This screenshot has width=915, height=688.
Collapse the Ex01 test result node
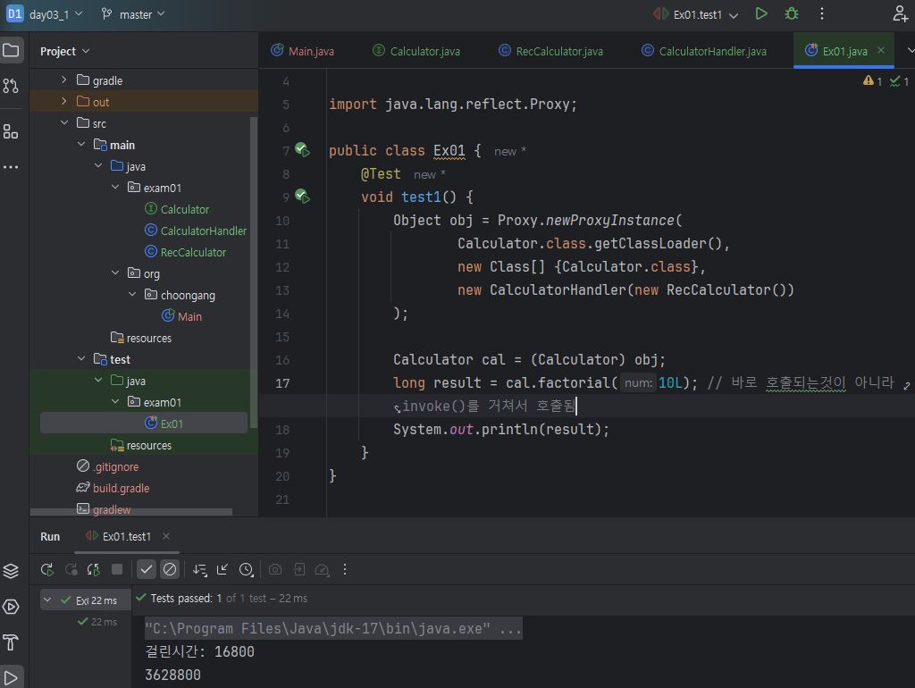48,600
